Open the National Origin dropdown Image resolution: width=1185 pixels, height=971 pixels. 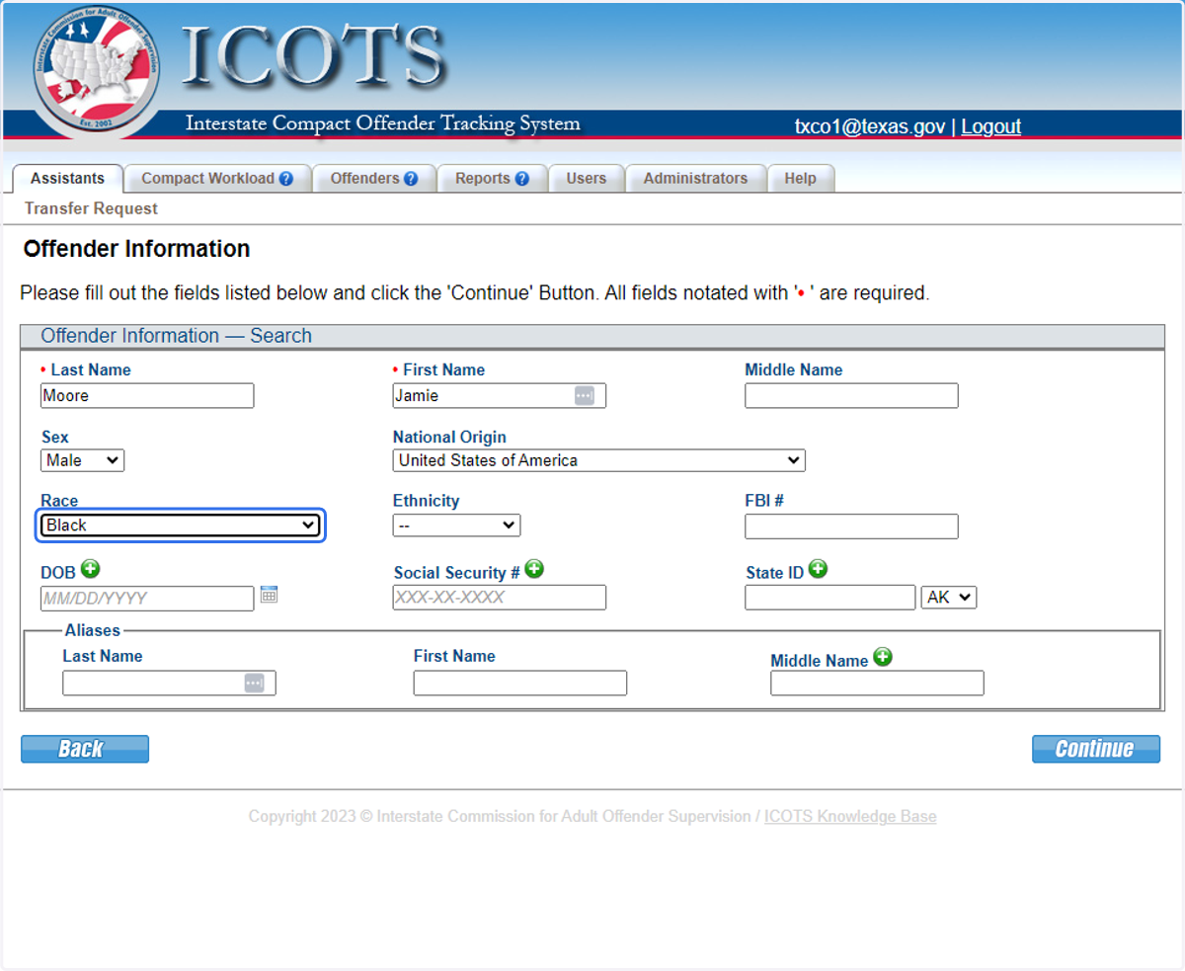599,460
